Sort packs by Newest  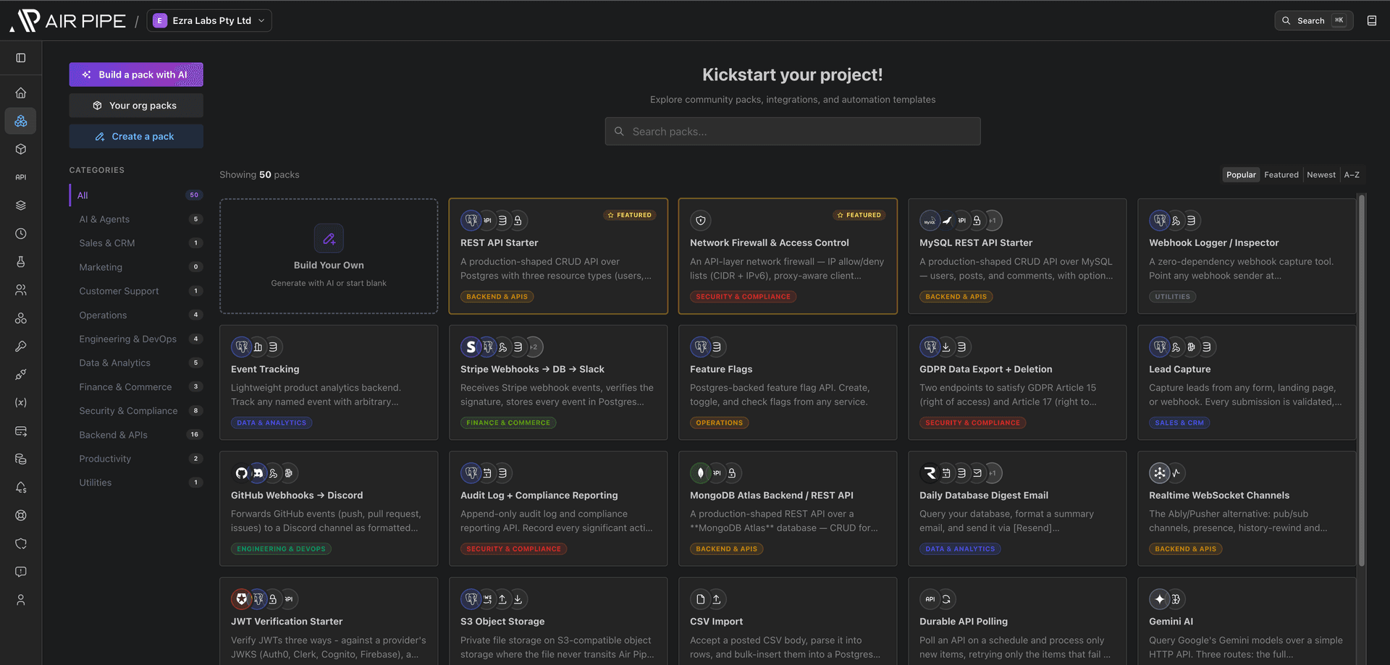pyautogui.click(x=1320, y=175)
